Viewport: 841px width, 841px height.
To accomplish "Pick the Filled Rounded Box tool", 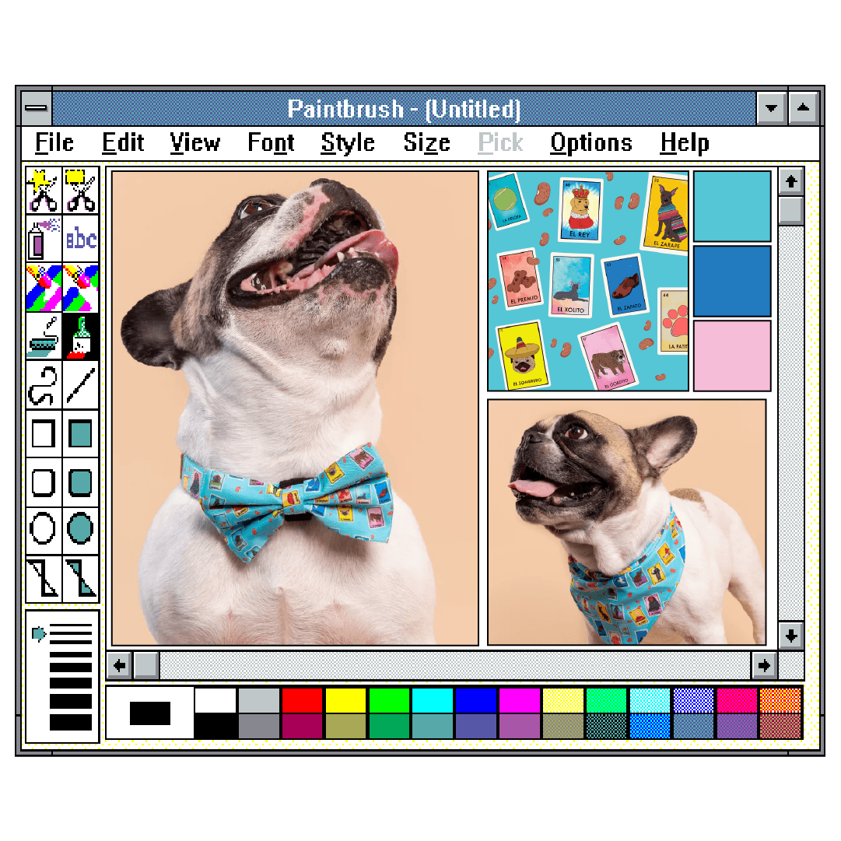I will [80, 482].
